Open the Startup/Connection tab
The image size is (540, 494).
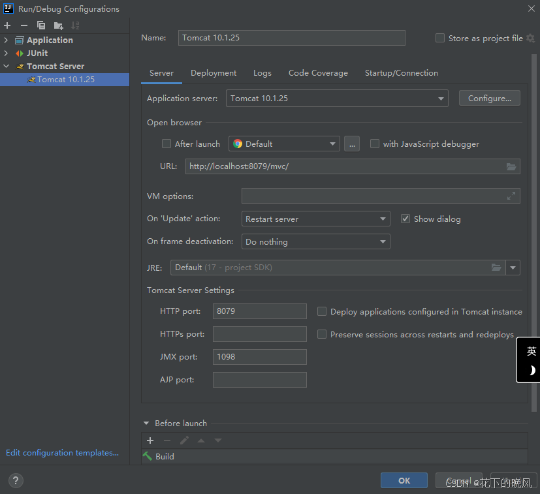402,73
